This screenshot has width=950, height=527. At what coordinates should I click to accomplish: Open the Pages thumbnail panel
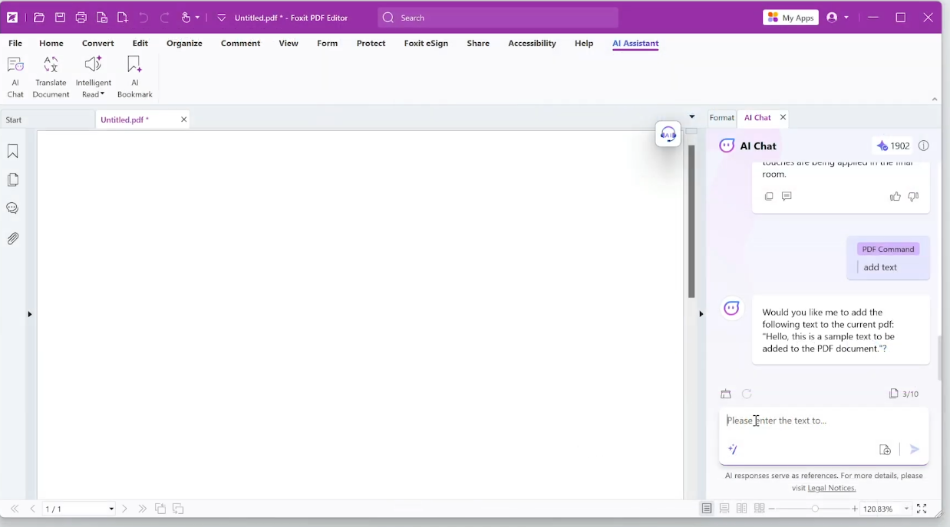13,180
